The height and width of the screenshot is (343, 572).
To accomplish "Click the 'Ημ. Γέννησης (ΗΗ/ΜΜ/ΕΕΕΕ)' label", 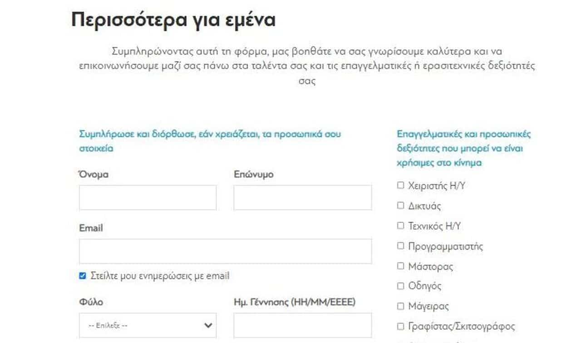I will (295, 302).
